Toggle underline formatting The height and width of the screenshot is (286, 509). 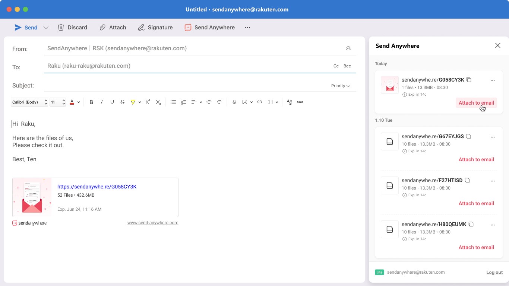pyautogui.click(x=112, y=102)
